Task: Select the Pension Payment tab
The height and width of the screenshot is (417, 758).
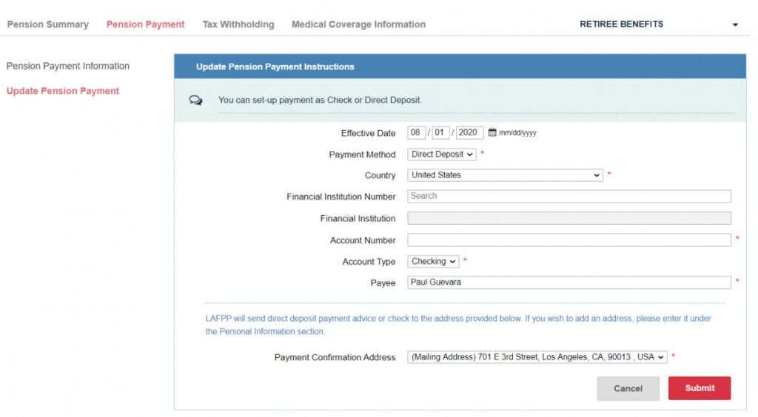Action: [146, 24]
